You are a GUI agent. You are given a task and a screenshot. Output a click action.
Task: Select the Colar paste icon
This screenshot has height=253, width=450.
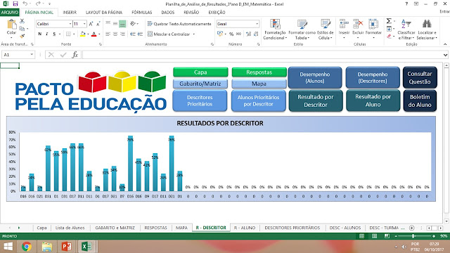pyautogui.click(x=11, y=24)
